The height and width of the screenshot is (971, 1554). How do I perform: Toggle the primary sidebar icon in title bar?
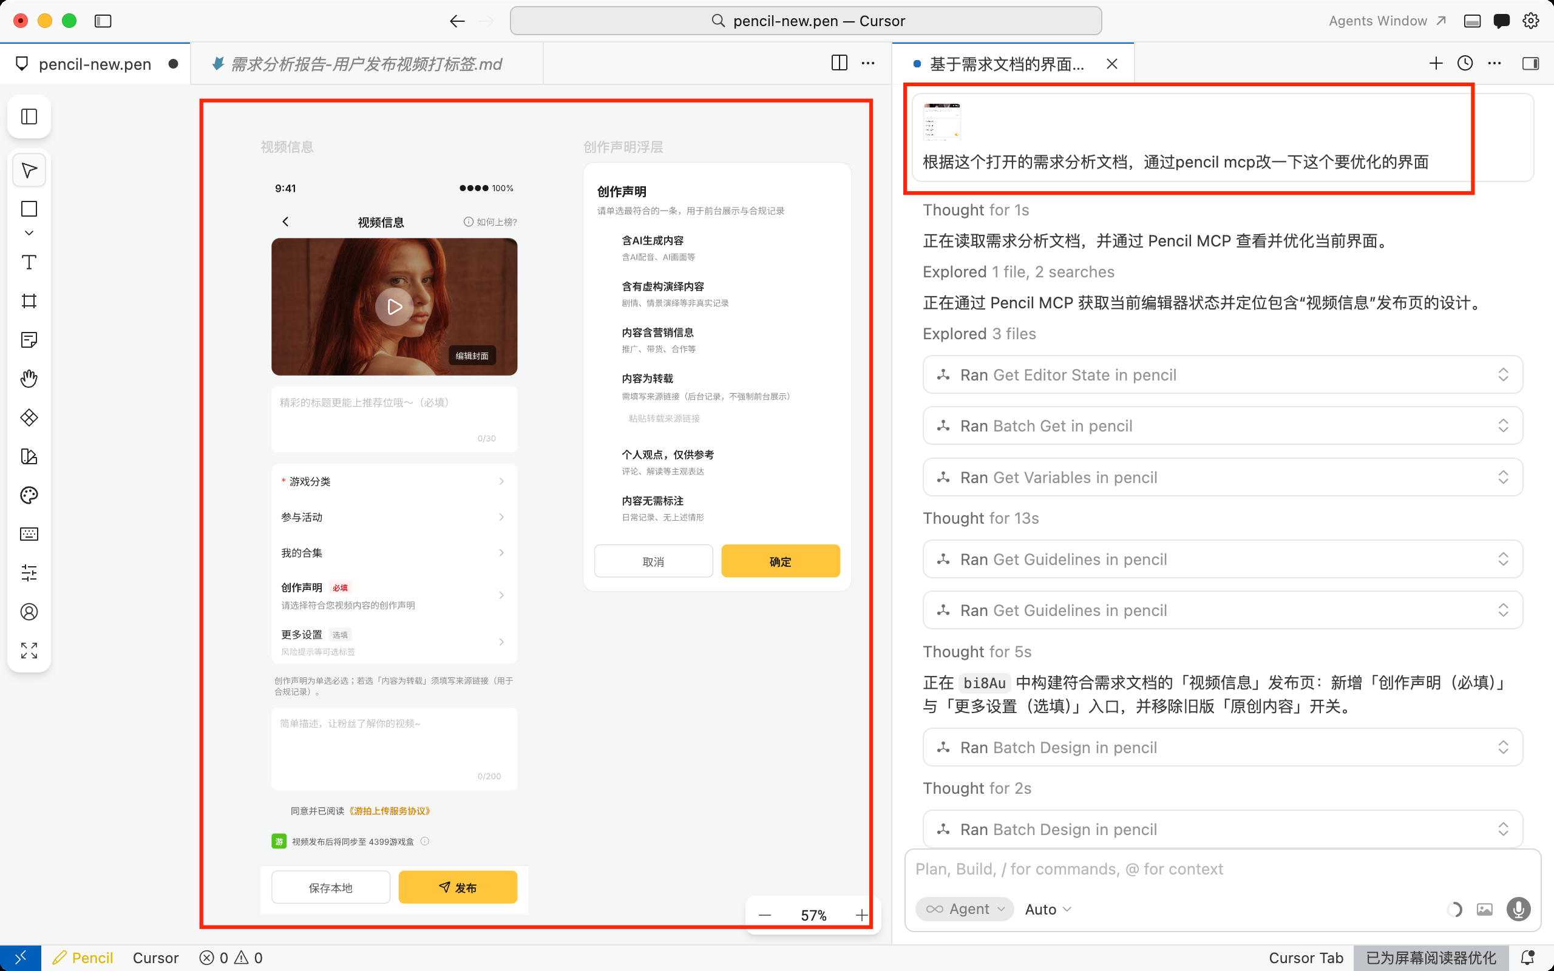[103, 21]
